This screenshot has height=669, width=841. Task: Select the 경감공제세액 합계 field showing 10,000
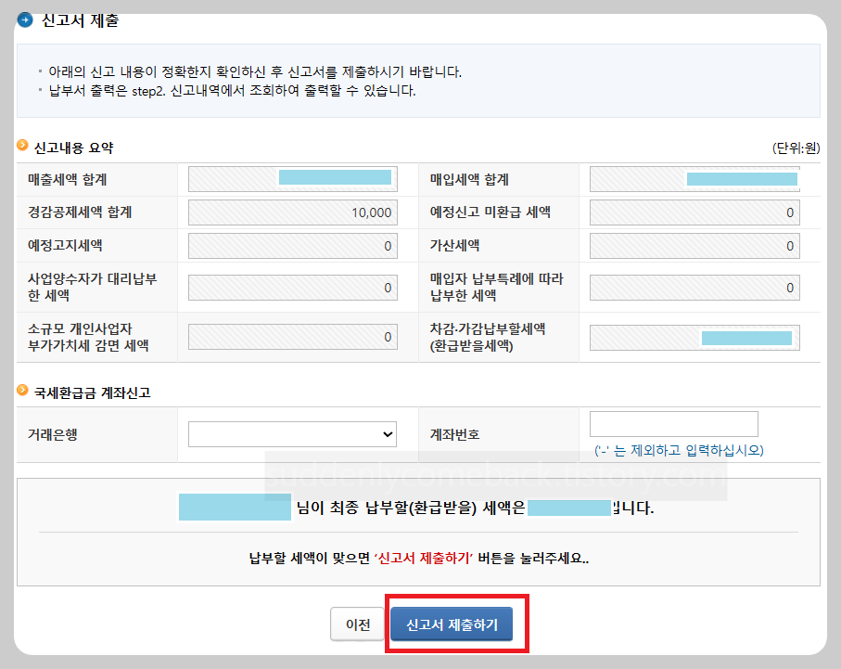292,212
